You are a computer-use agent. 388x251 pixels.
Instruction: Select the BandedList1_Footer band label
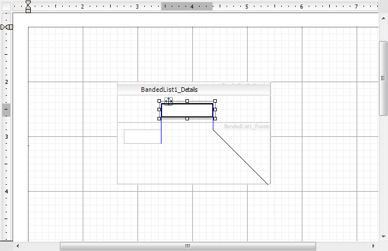click(x=246, y=127)
